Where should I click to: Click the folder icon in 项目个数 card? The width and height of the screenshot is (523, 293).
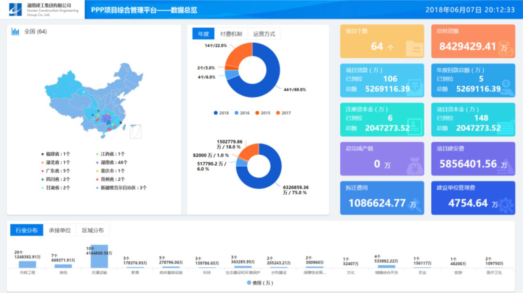coord(414,49)
